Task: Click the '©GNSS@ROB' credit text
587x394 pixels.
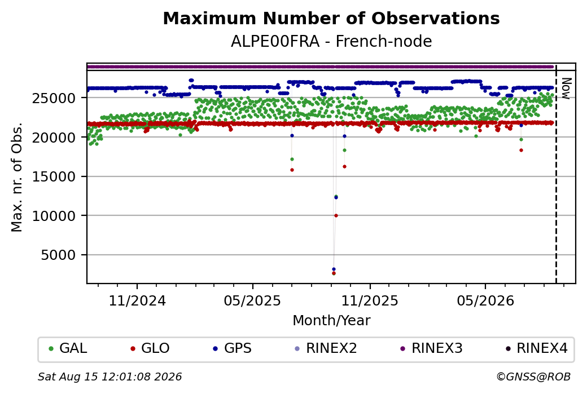Action: click(533, 377)
